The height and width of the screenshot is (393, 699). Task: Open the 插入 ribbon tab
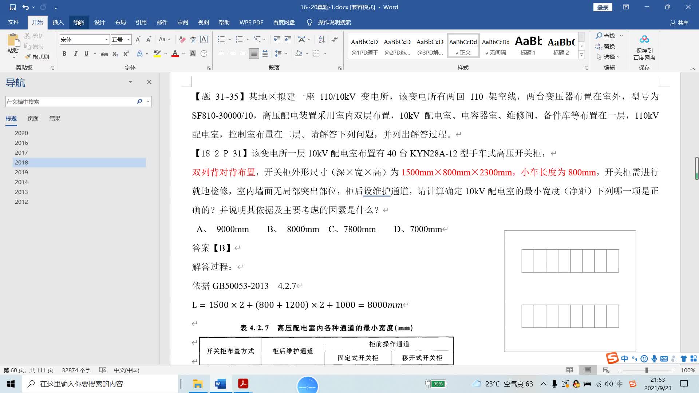coord(58,23)
